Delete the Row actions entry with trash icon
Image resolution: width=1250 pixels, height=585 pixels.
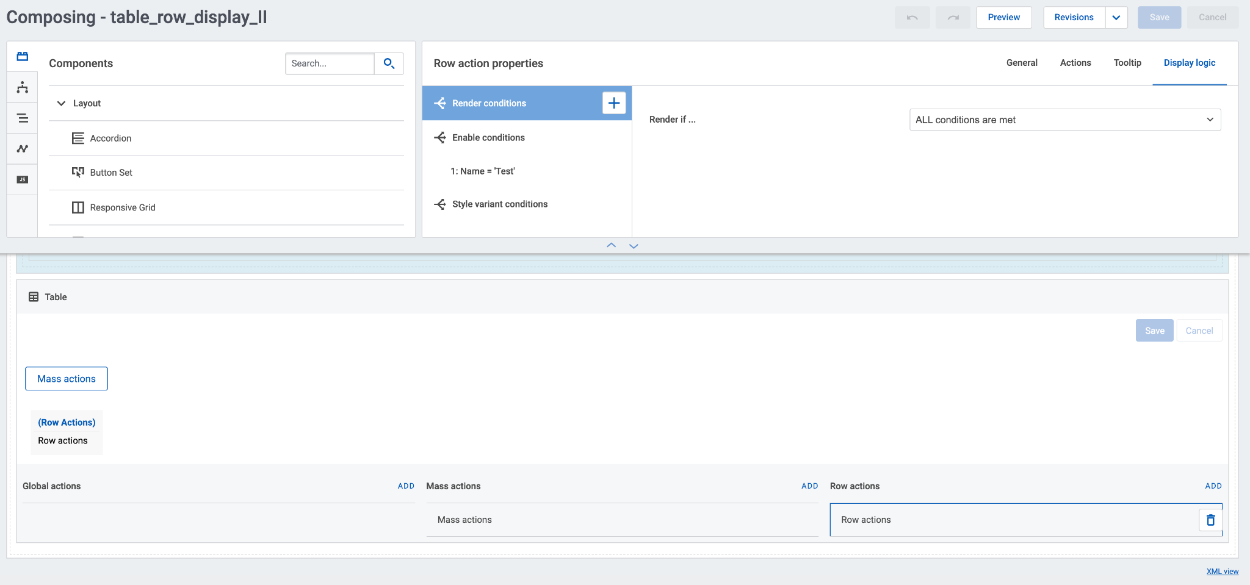1210,520
